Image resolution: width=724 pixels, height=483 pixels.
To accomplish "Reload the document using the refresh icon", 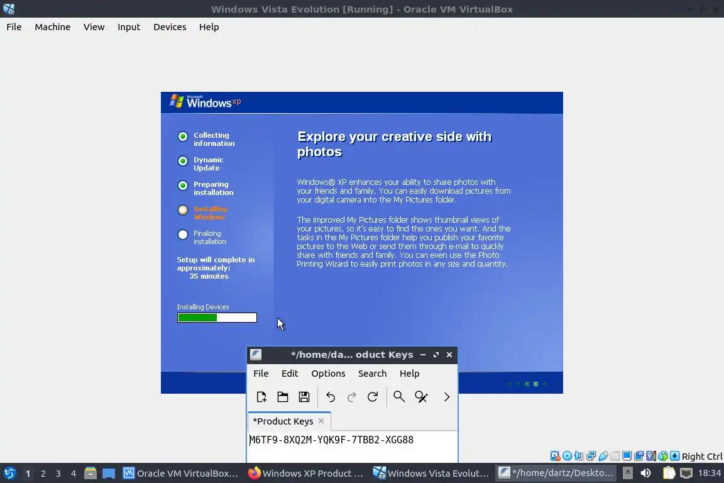I will click(x=373, y=397).
